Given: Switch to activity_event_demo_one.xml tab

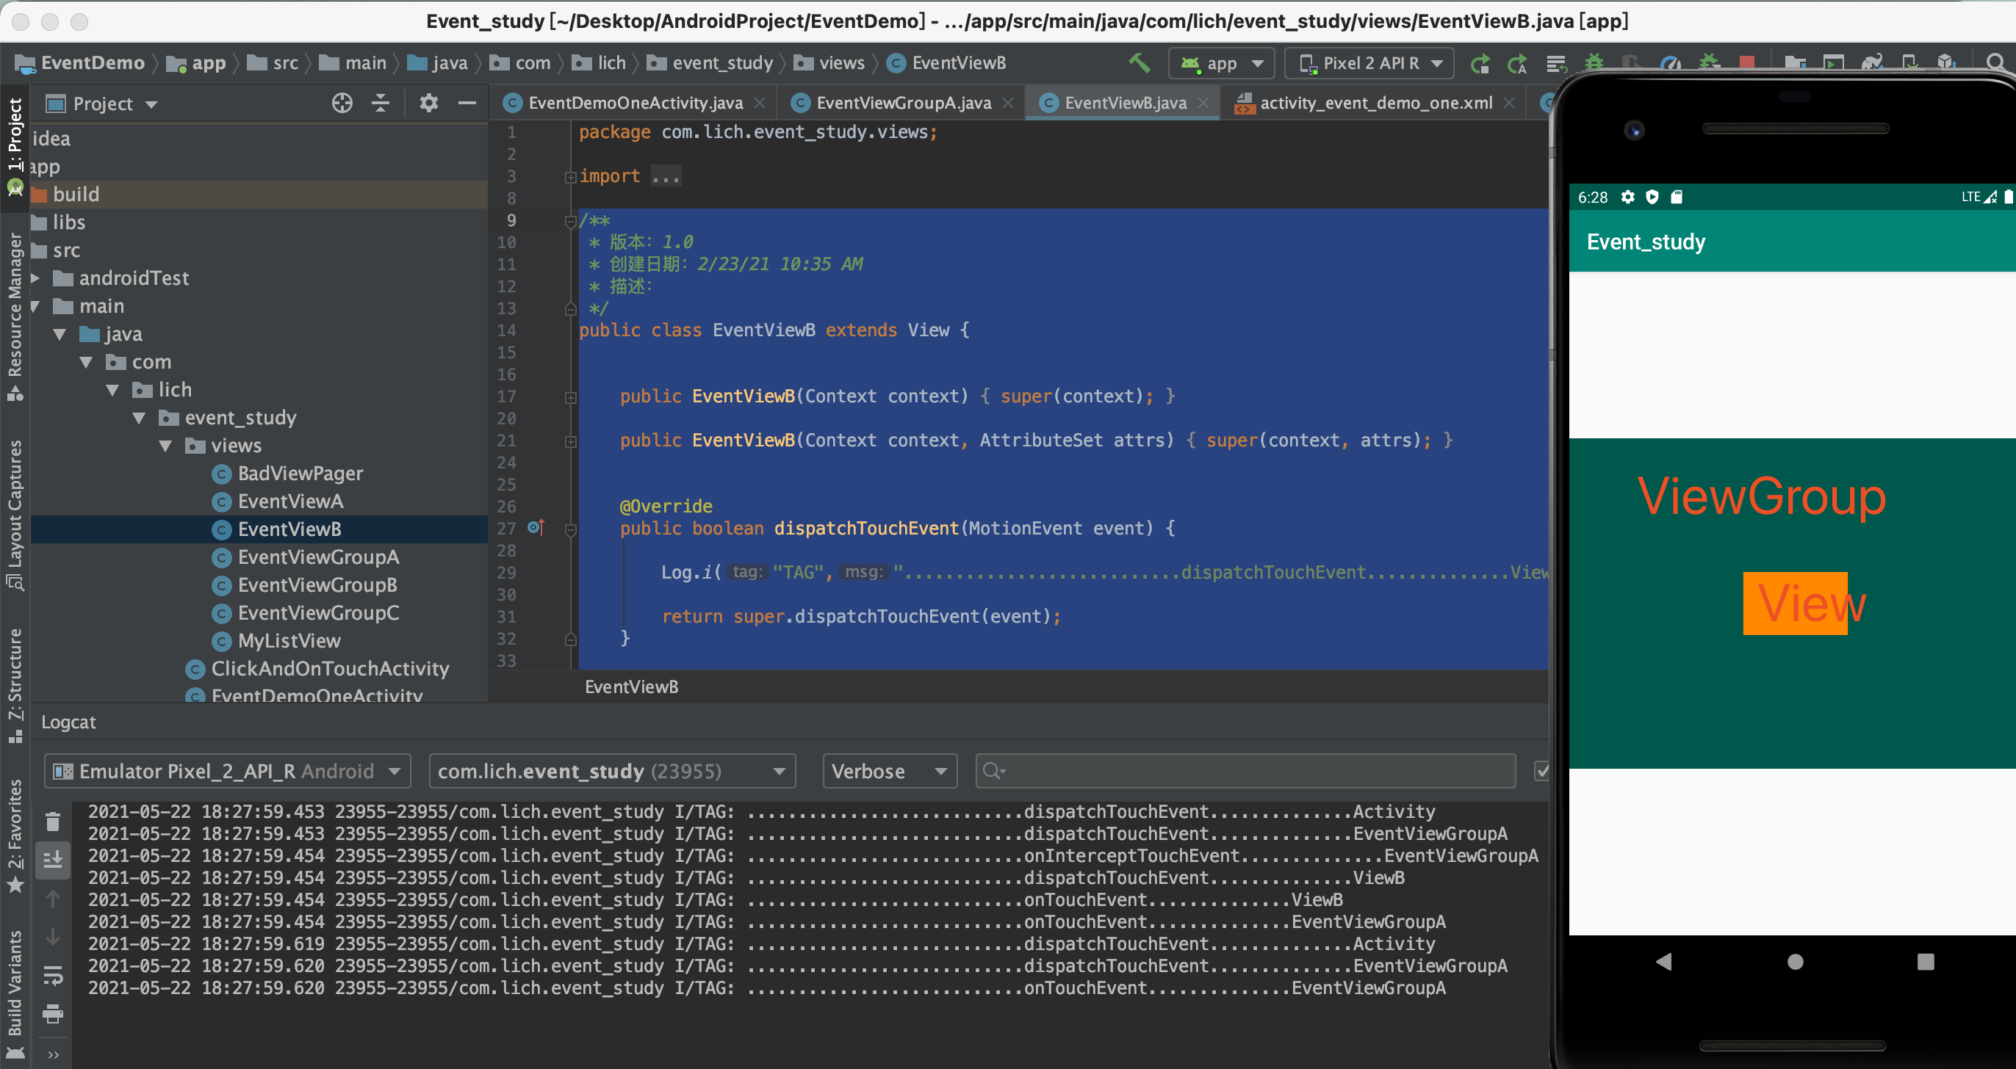Looking at the screenshot, I should [1375, 104].
